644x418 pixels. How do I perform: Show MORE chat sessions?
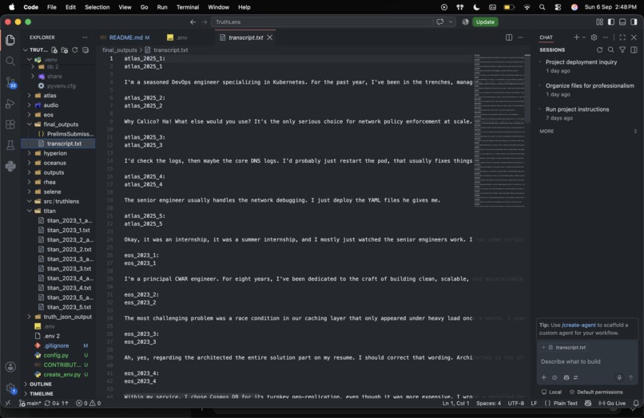[547, 132]
